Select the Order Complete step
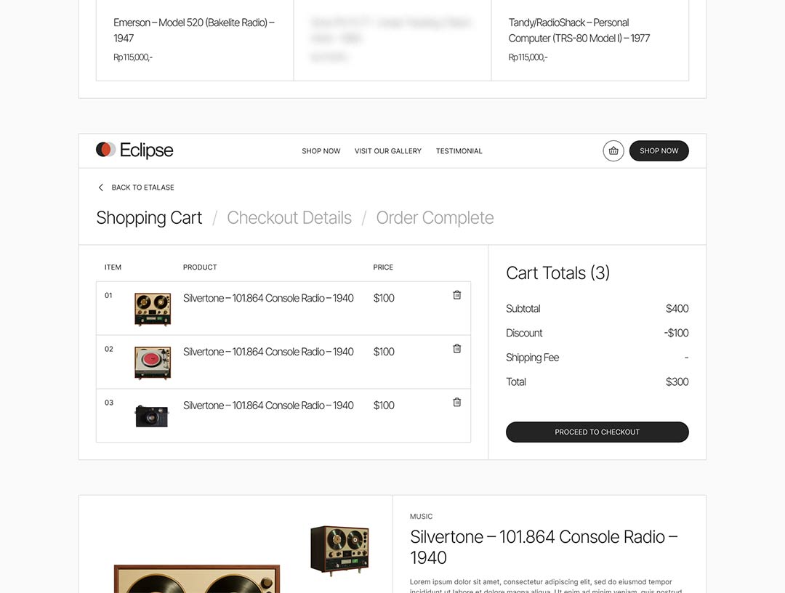785x593 pixels. click(435, 218)
